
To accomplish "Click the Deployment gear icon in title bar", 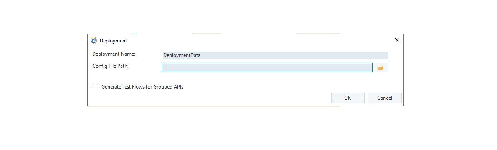I will [x=94, y=40].
